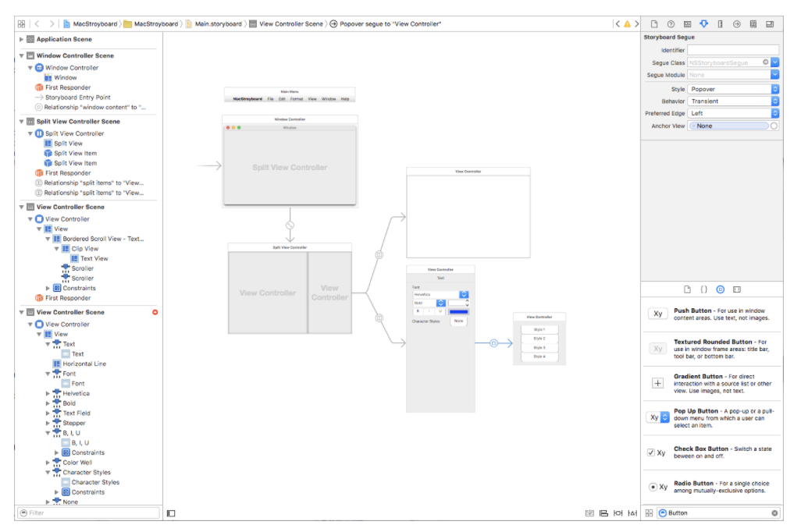801x532 pixels.
Task: Open the Quick Help inspector
Action: point(671,24)
